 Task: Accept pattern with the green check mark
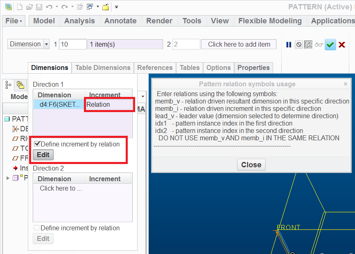pyautogui.click(x=330, y=45)
